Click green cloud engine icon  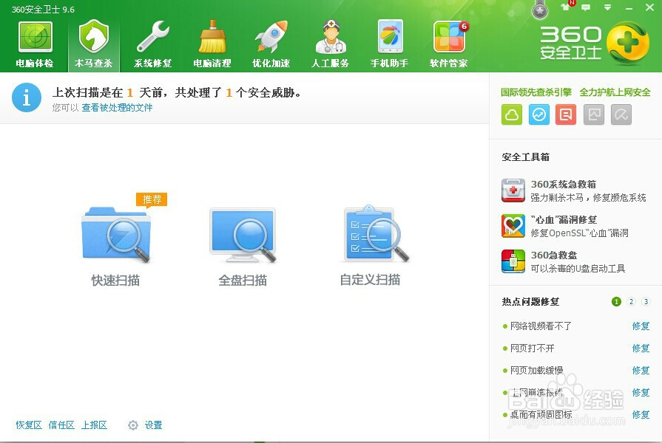(512, 114)
